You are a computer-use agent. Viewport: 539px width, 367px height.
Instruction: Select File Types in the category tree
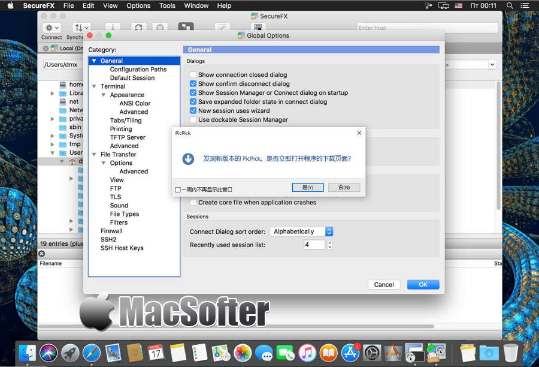pyautogui.click(x=125, y=214)
